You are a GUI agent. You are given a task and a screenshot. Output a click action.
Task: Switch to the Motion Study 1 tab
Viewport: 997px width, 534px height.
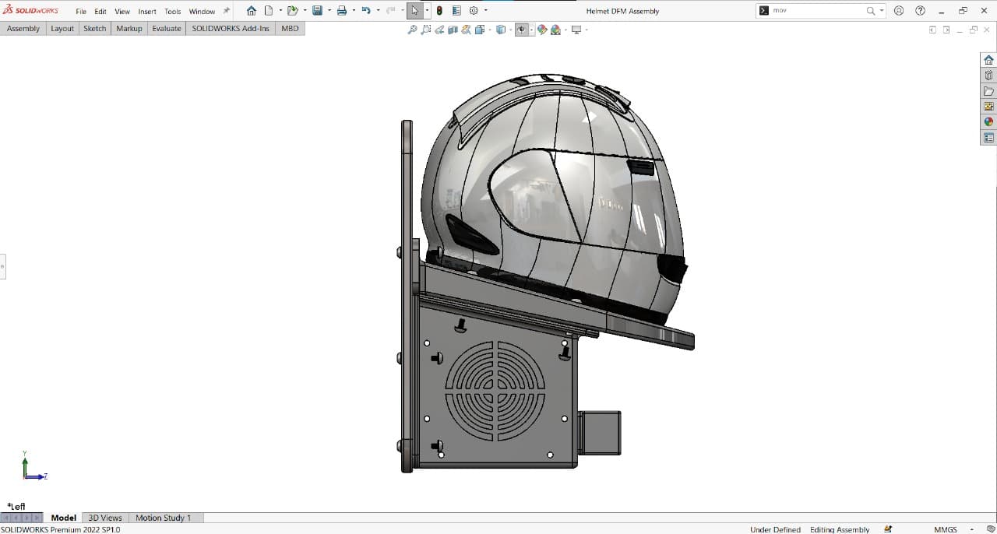pos(163,518)
